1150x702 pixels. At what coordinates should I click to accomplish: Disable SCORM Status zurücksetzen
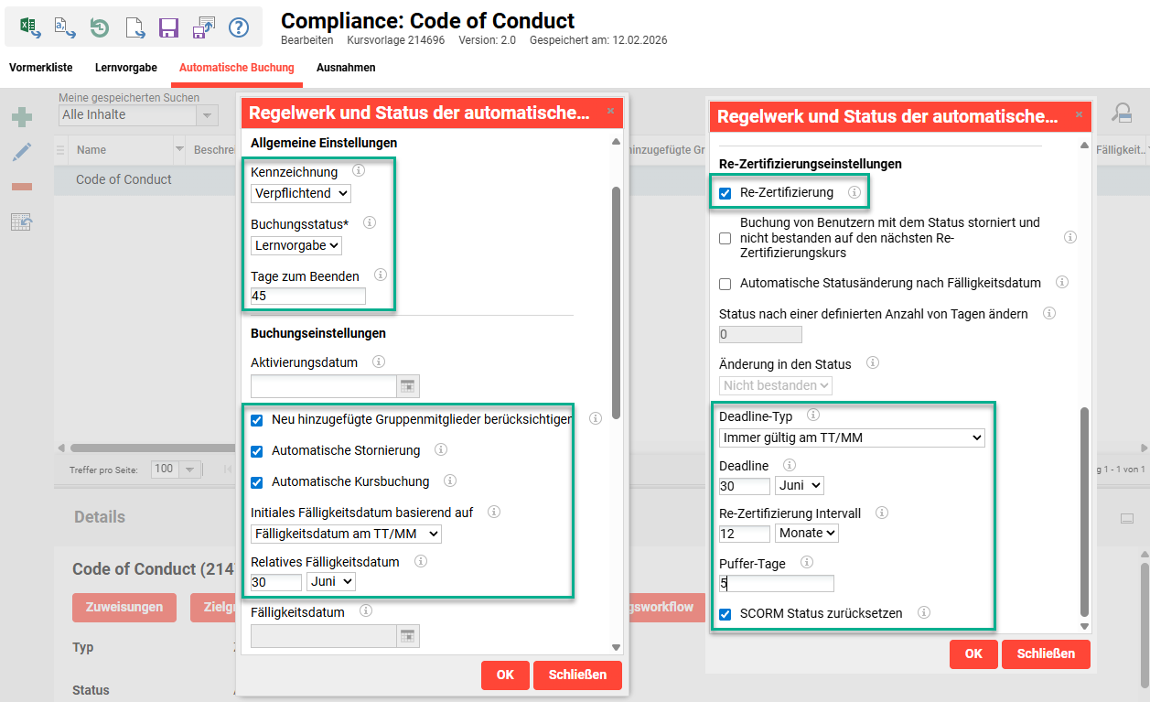click(x=725, y=614)
